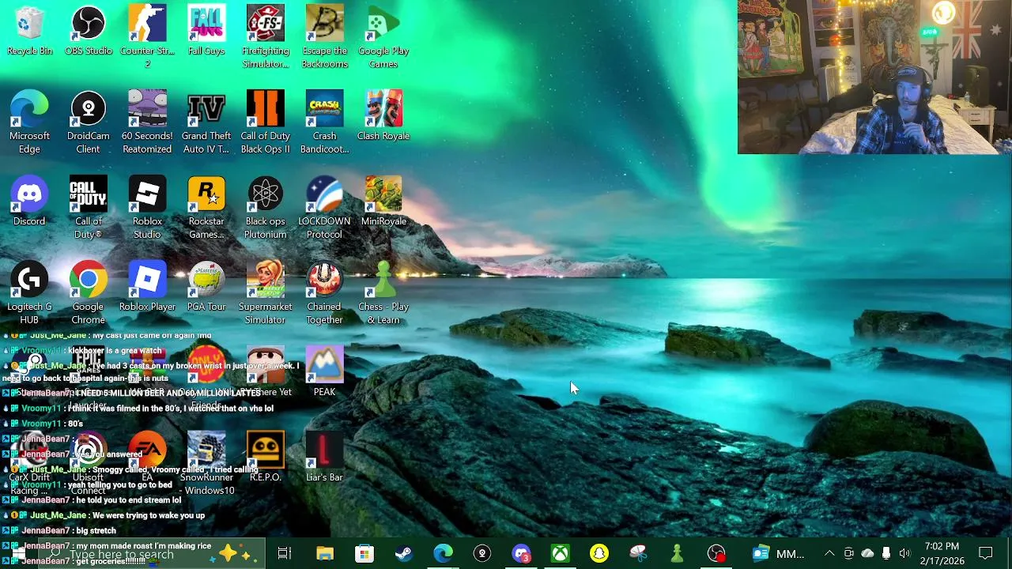
Task: Open the Discord desktop shortcut
Action: (x=29, y=202)
